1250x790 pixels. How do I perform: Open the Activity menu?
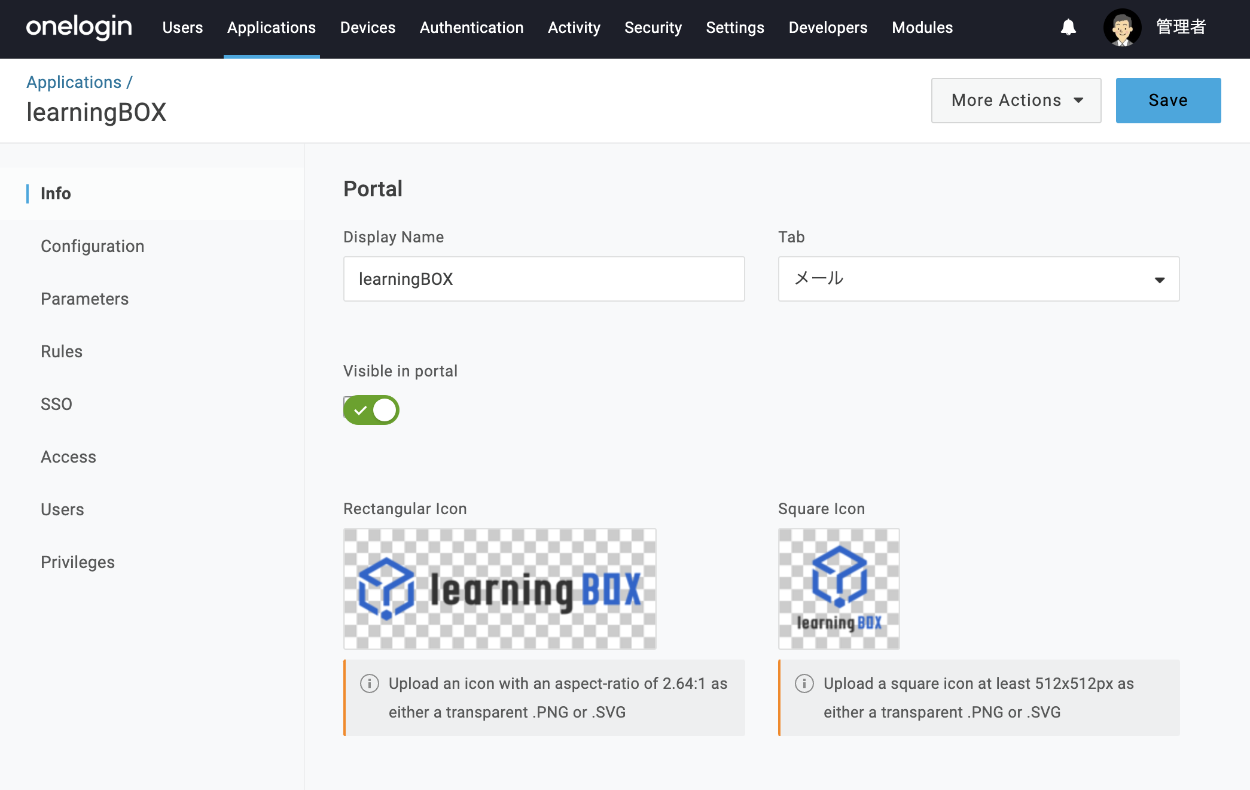coord(574,28)
